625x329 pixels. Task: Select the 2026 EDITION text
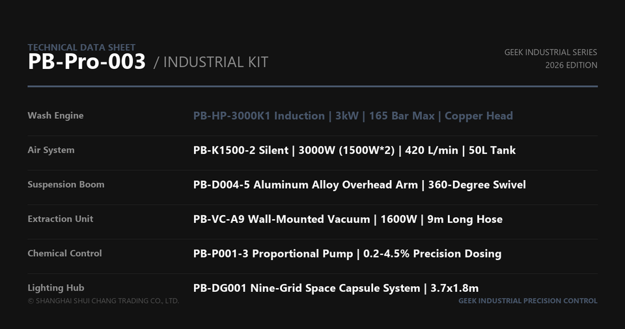coord(571,65)
